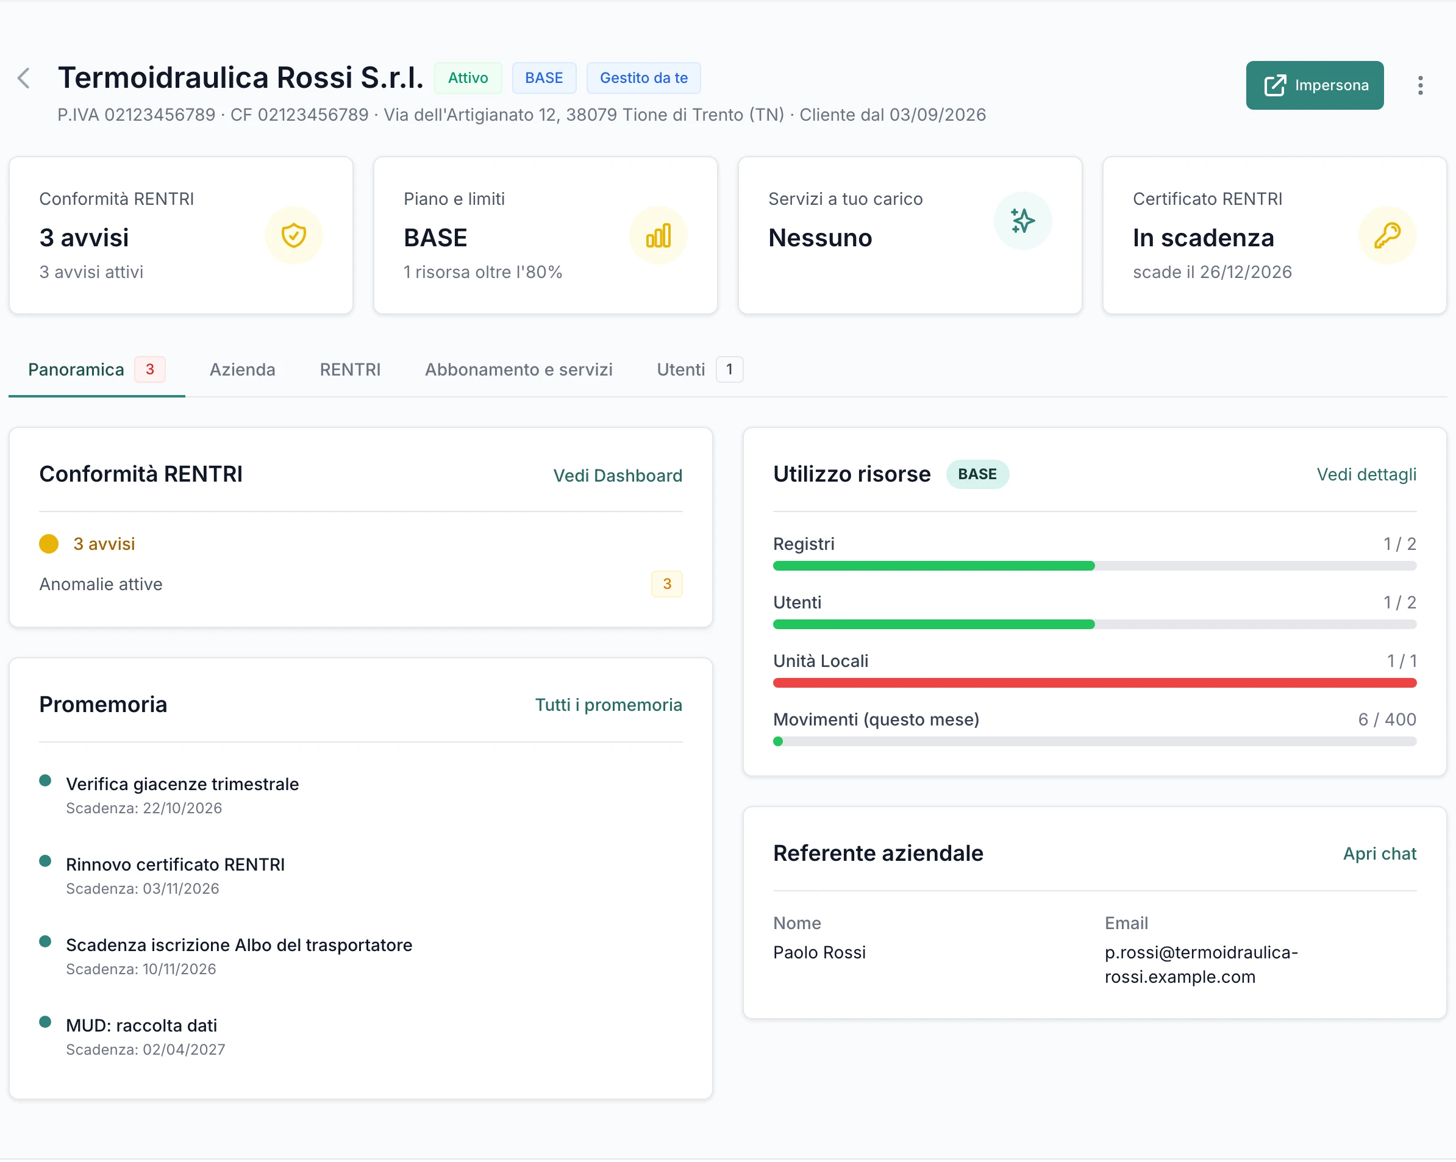Viewport: 1456px width, 1162px height.
Task: Go back using the left chevron arrow
Action: 24,78
